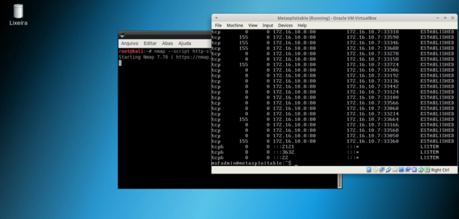459x219 pixels.
Task: Click the network adapters status icon
Action: 382,170
